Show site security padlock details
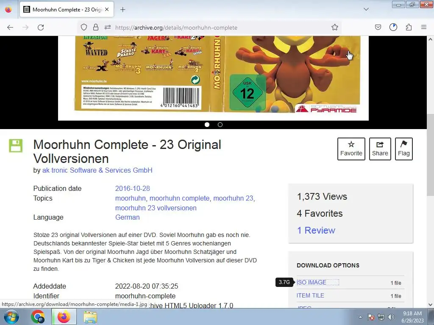434x325 pixels. click(x=96, y=28)
